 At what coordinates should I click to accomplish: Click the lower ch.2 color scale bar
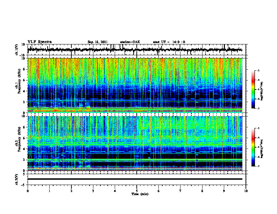pyautogui.click(x=253, y=147)
